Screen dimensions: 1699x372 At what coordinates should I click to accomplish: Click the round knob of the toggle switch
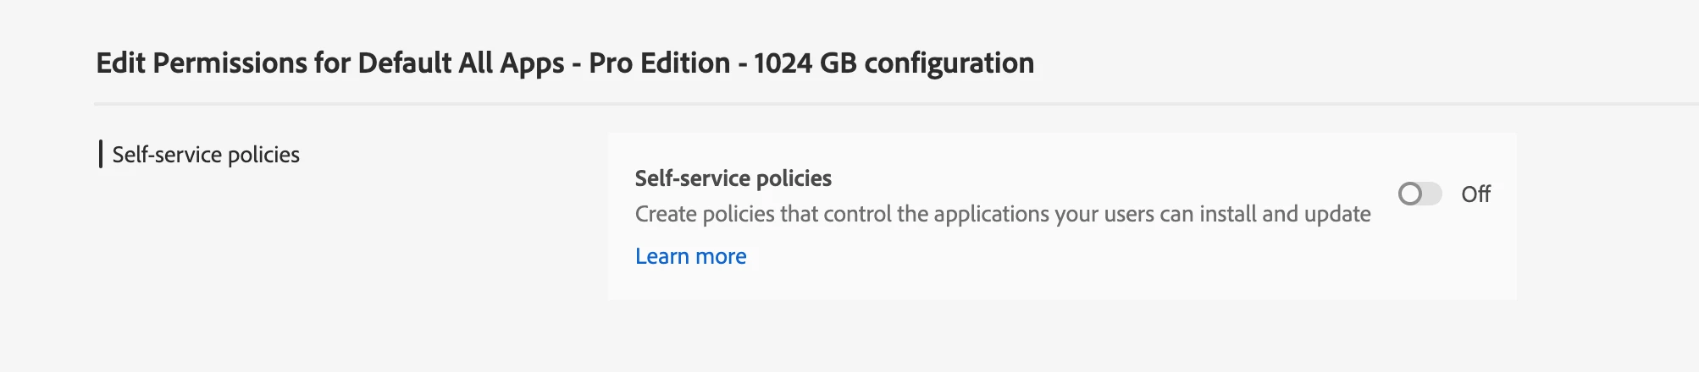pos(1410,194)
